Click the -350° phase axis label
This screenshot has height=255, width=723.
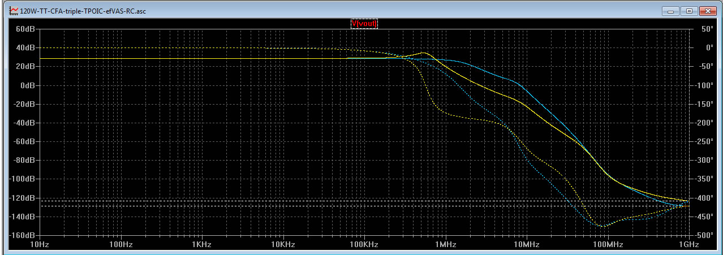click(703, 179)
